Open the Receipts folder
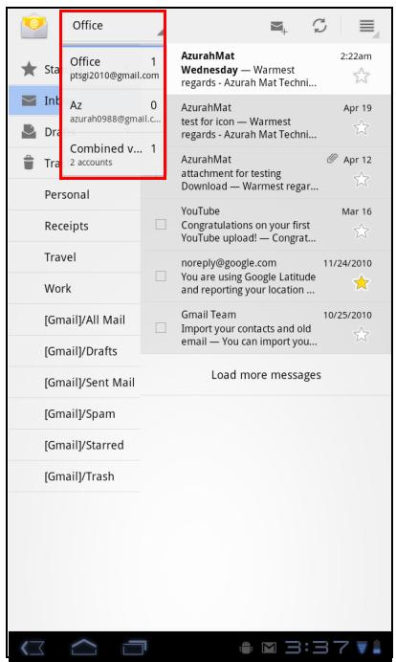The width and height of the screenshot is (396, 662). [75, 226]
